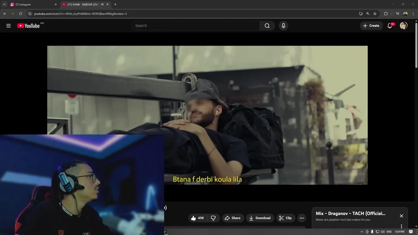Switch the ENG input language
418x235 pixels.
(389, 232)
